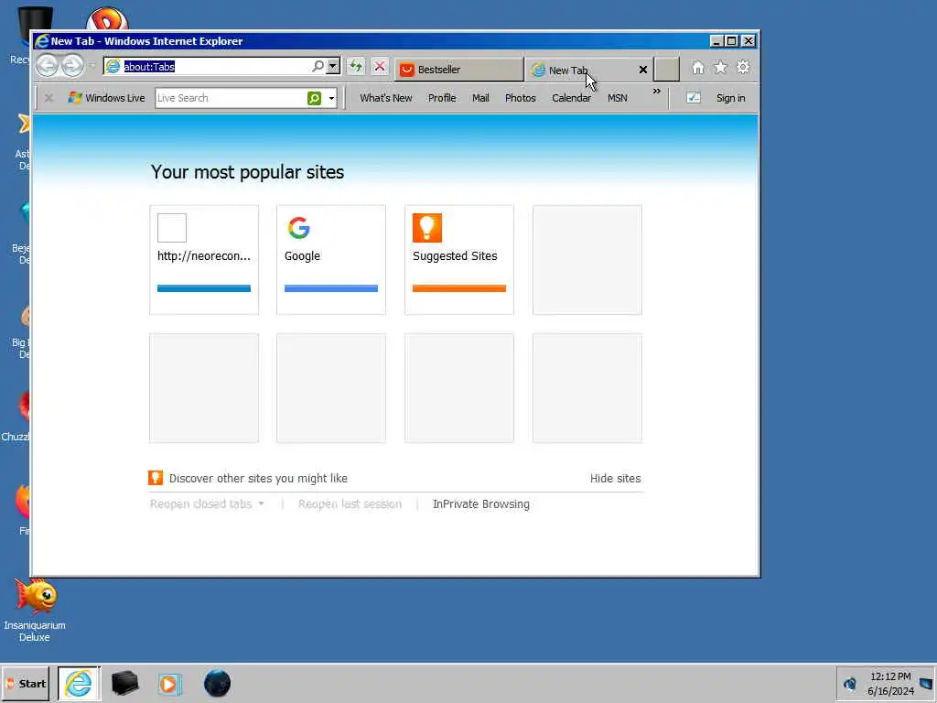Image resolution: width=937 pixels, height=703 pixels.
Task: Start InPrivate Browsing link
Action: [481, 504]
